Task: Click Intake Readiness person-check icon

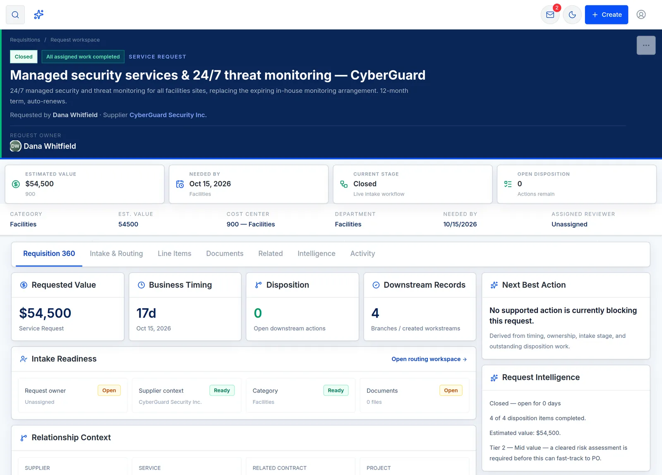Action: tap(24, 359)
